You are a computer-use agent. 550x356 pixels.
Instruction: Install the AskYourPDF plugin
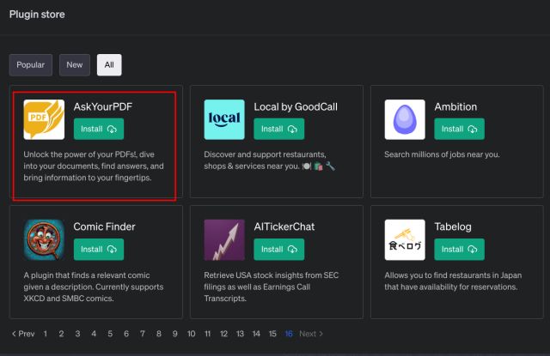[x=98, y=129]
